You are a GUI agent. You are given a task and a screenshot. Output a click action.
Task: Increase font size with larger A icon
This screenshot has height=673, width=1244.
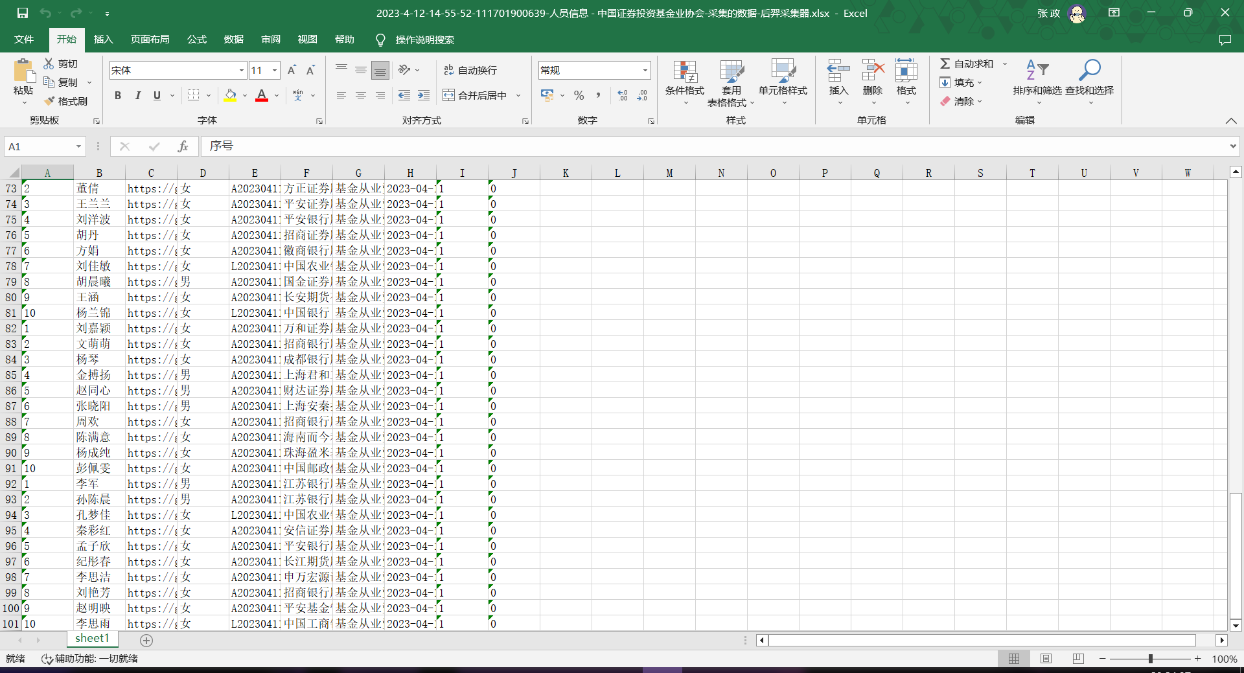click(x=292, y=70)
